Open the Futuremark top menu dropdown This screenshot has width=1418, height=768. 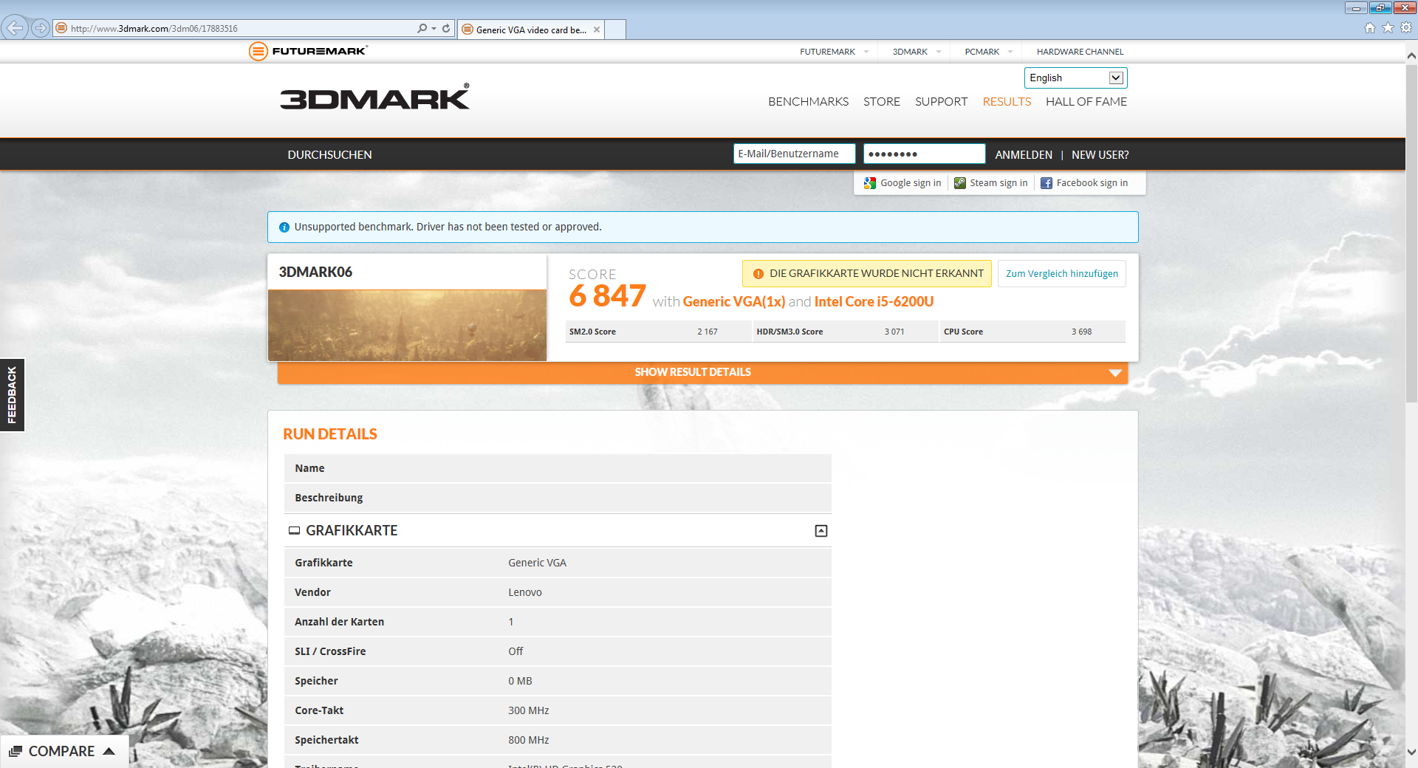[x=866, y=52]
